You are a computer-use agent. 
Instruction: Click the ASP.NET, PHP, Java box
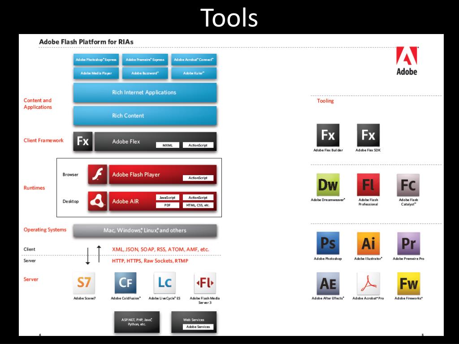click(137, 322)
